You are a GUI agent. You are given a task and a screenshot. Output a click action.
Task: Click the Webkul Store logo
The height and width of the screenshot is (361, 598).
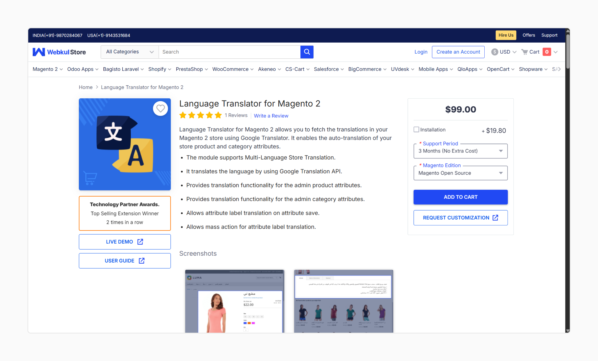tap(59, 52)
